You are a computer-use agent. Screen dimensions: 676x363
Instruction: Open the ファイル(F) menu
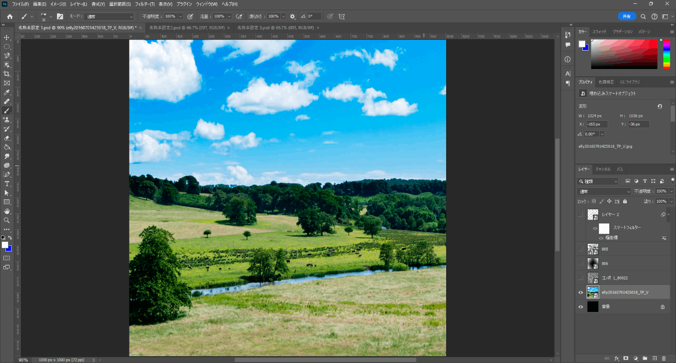click(x=20, y=4)
